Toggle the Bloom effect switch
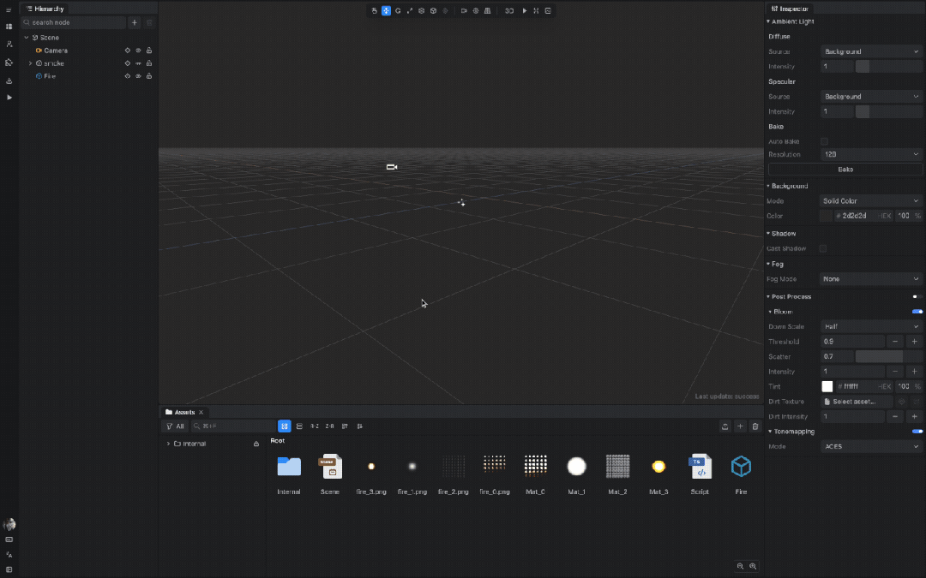 coord(917,312)
